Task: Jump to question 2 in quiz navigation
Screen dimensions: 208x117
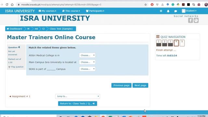Action: coord(164,43)
